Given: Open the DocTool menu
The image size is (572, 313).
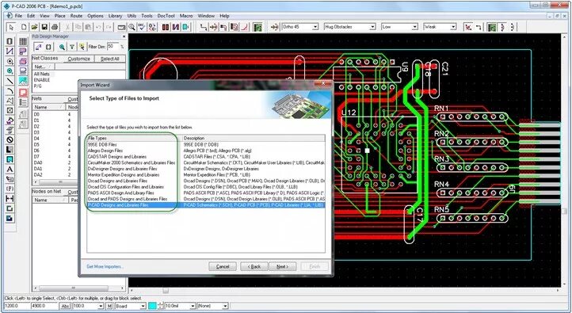Looking at the screenshot, I should pos(166,16).
